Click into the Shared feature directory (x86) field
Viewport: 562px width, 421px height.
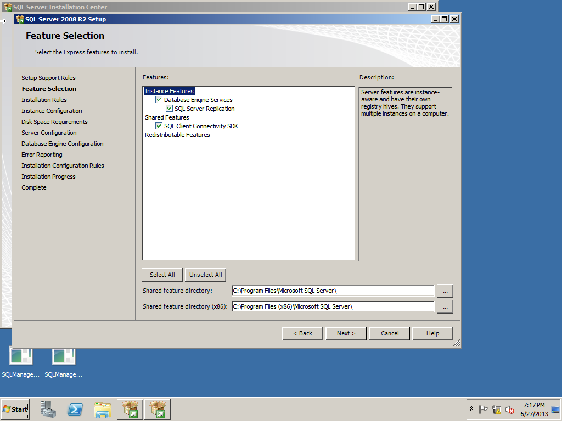[333, 306]
